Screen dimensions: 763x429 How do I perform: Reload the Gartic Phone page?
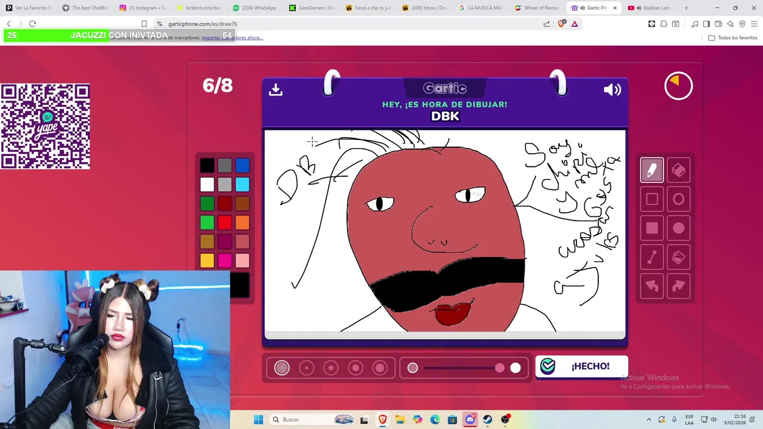click(x=32, y=24)
